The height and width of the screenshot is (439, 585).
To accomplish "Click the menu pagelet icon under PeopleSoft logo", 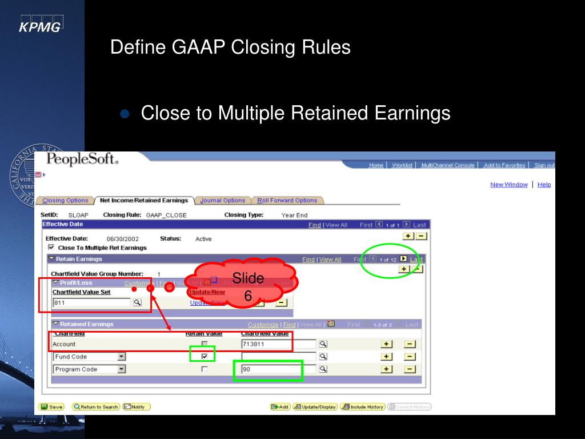I will coord(38,174).
